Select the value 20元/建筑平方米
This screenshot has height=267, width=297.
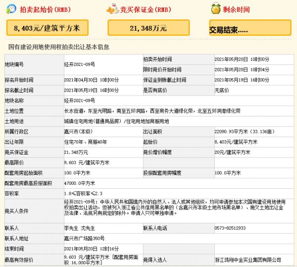(x=233, y=152)
